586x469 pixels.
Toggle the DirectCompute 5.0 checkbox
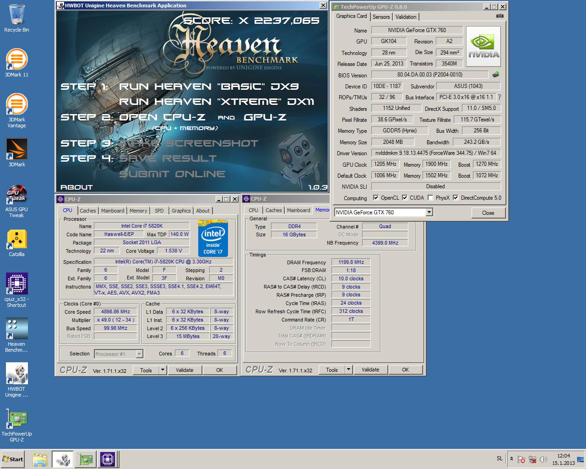click(456, 198)
